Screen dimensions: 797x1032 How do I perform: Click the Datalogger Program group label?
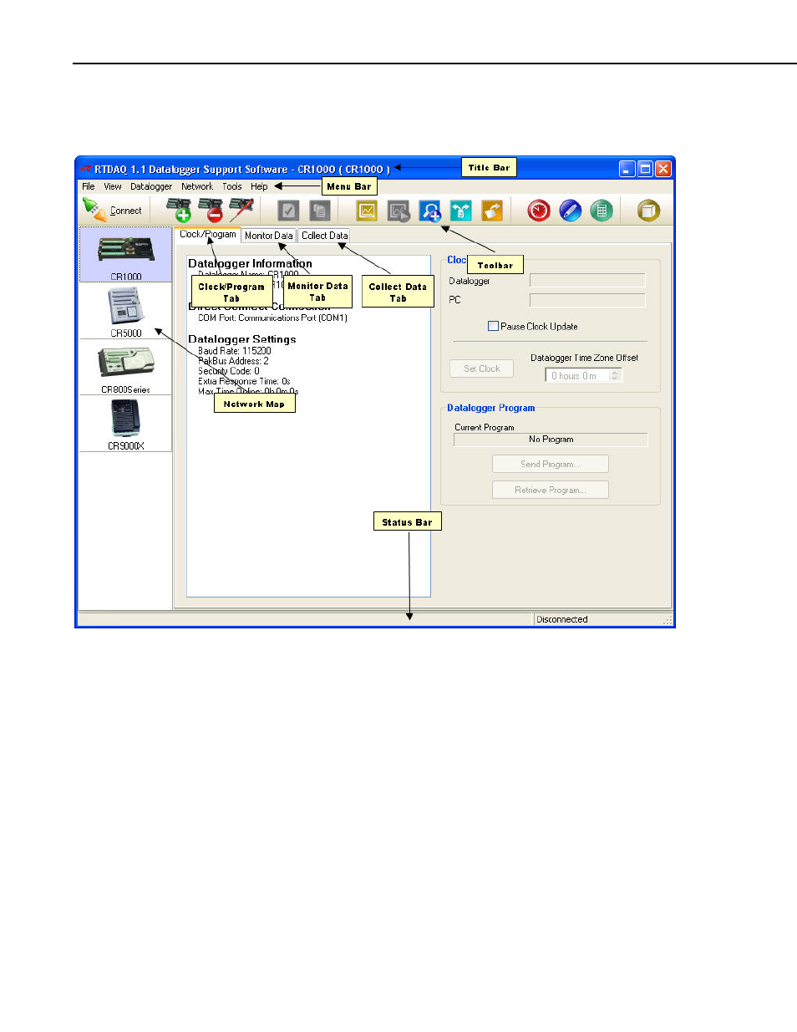pos(490,408)
